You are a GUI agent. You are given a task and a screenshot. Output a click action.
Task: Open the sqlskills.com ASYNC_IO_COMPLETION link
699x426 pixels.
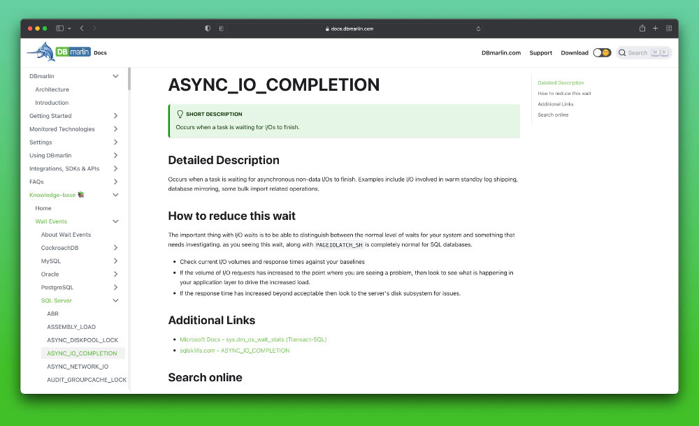(x=235, y=351)
